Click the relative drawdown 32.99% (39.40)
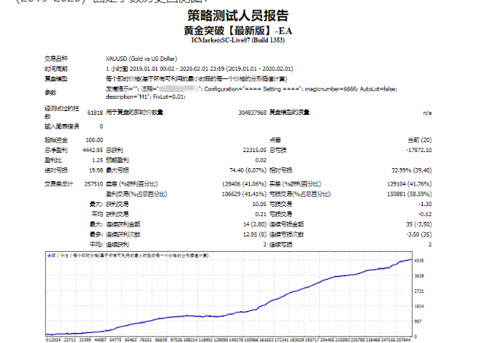The image size is (486, 343). [411, 170]
